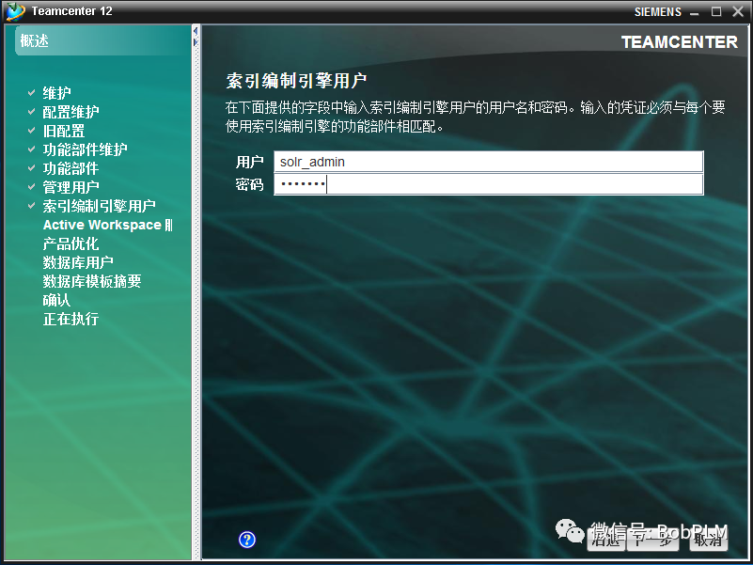Focus the 密码 password field
The width and height of the screenshot is (753, 565).
(x=489, y=184)
